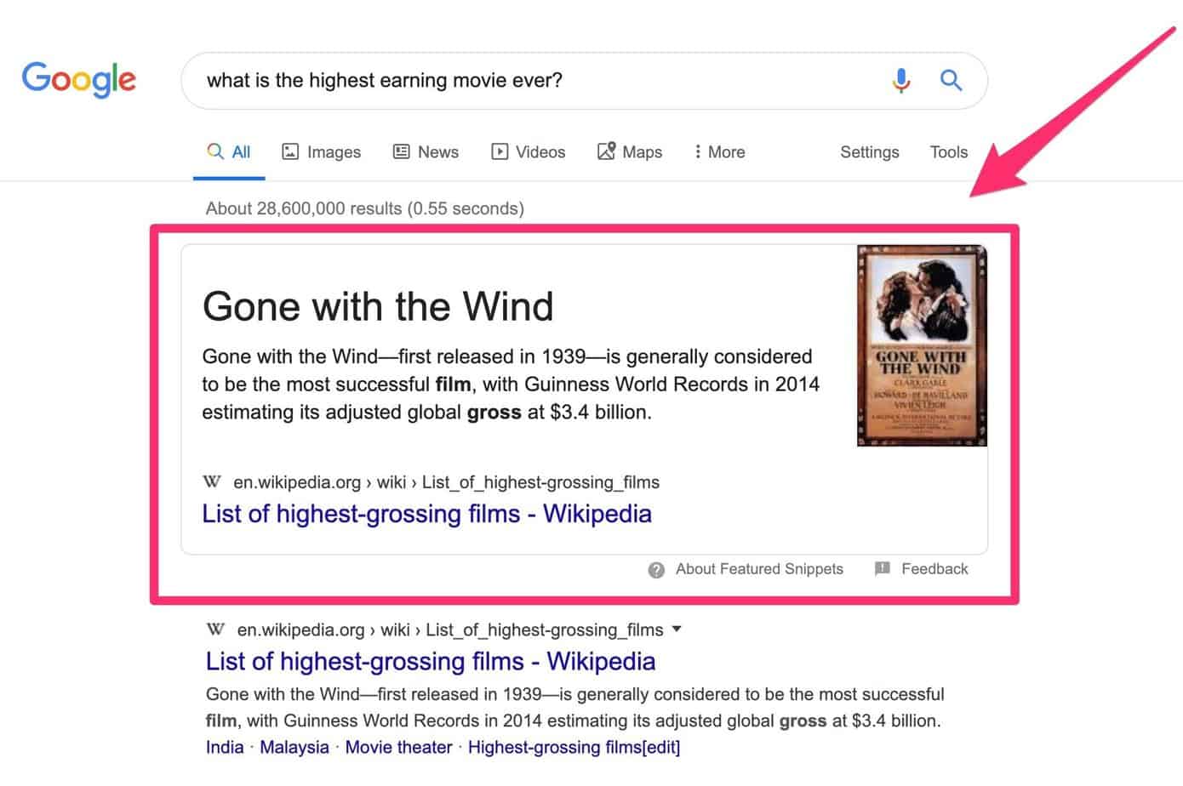Image resolution: width=1183 pixels, height=786 pixels.
Task: Click the magnifying glass search icon
Action: pos(951,80)
